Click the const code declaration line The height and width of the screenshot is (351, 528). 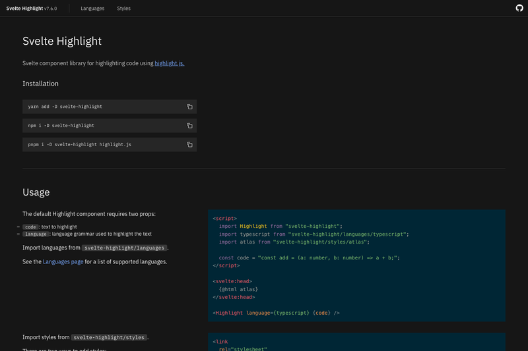tap(309, 257)
